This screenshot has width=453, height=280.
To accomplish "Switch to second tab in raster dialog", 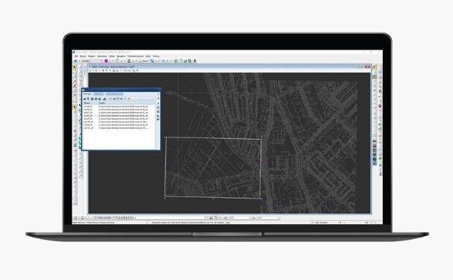I will point(98,94).
